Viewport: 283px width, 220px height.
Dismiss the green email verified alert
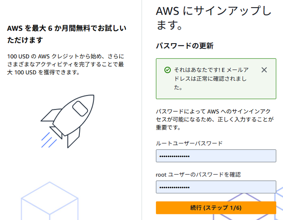point(264,70)
